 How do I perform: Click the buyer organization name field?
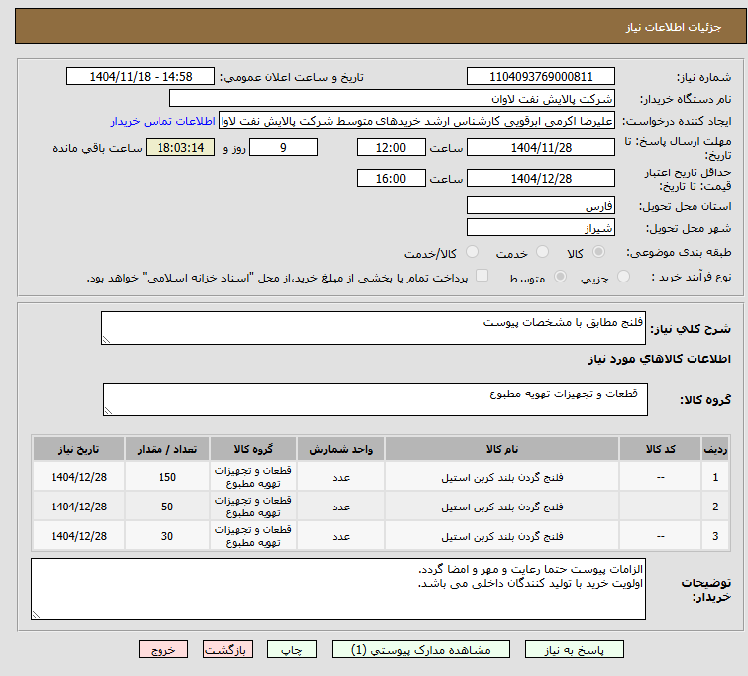(x=392, y=99)
